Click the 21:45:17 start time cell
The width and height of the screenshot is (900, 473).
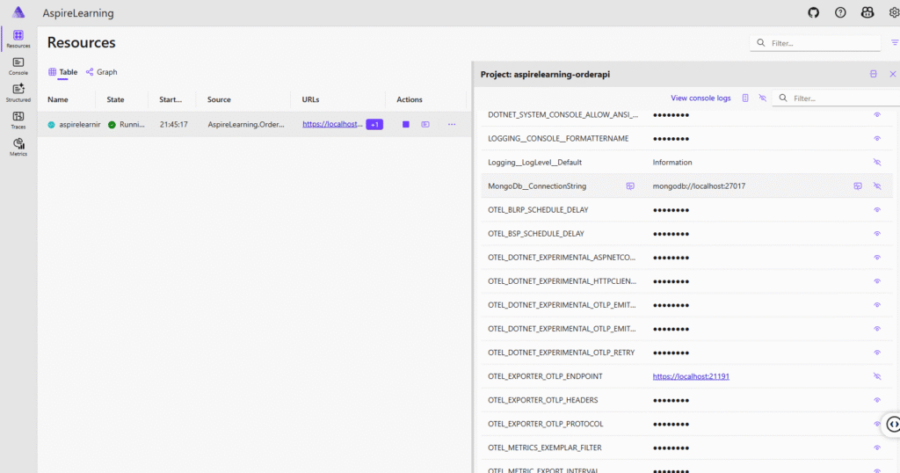click(x=173, y=125)
